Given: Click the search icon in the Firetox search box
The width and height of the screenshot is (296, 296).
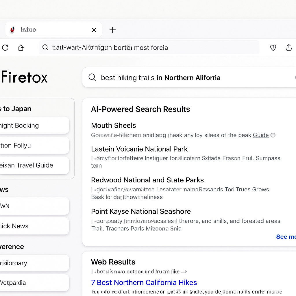Looking at the screenshot, I should coord(92,77).
